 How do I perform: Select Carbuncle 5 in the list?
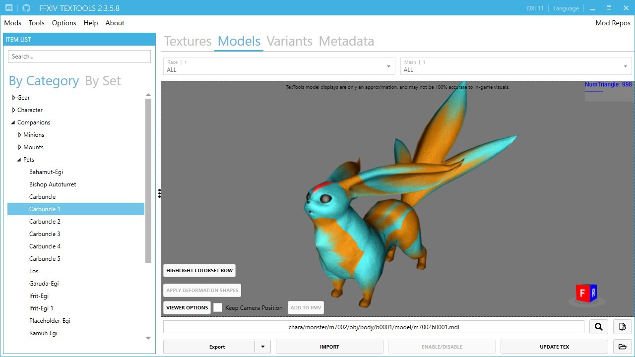45,259
